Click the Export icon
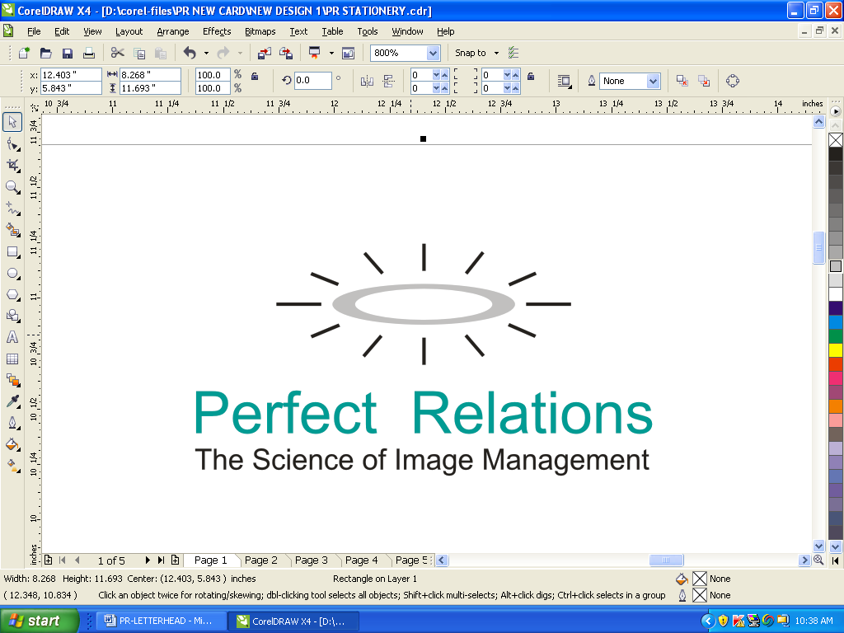The width and height of the screenshot is (844, 633). point(286,53)
